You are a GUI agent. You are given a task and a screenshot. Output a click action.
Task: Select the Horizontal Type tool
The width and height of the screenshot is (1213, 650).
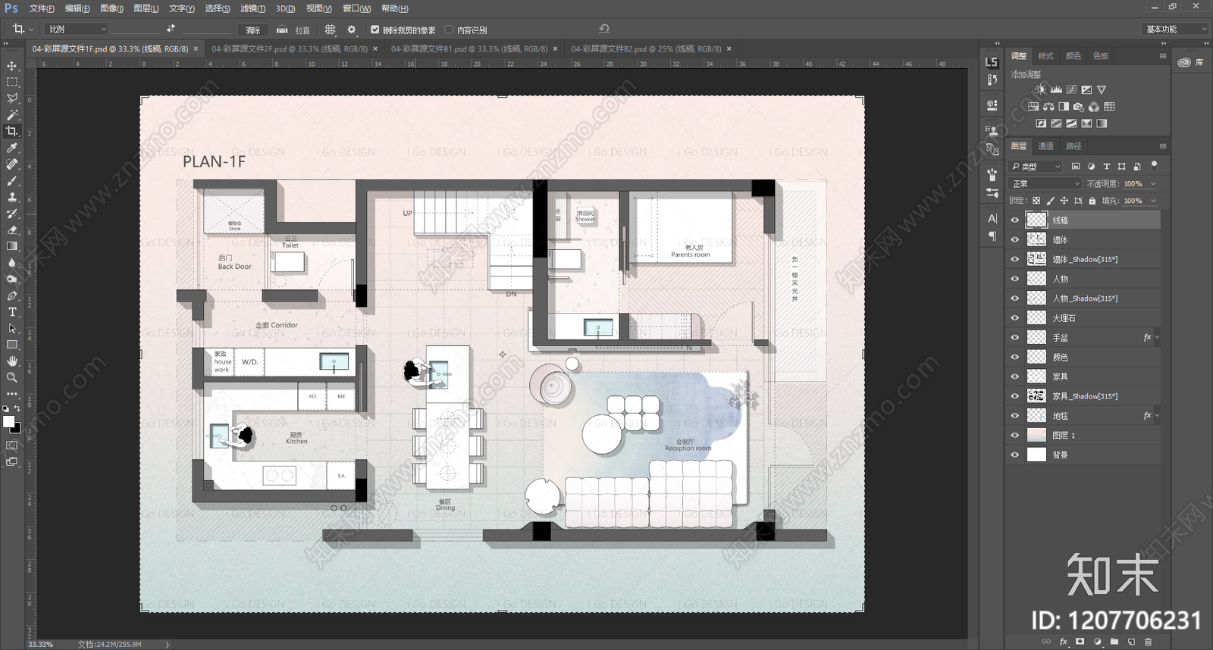click(x=12, y=312)
